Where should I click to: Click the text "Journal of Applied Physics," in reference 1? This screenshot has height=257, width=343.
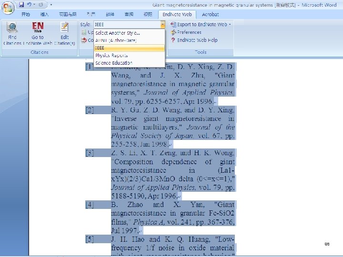click(189, 93)
